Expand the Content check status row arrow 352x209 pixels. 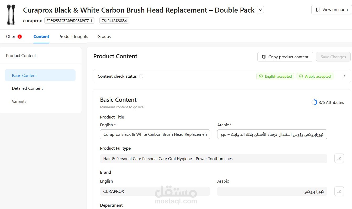[x=345, y=76]
